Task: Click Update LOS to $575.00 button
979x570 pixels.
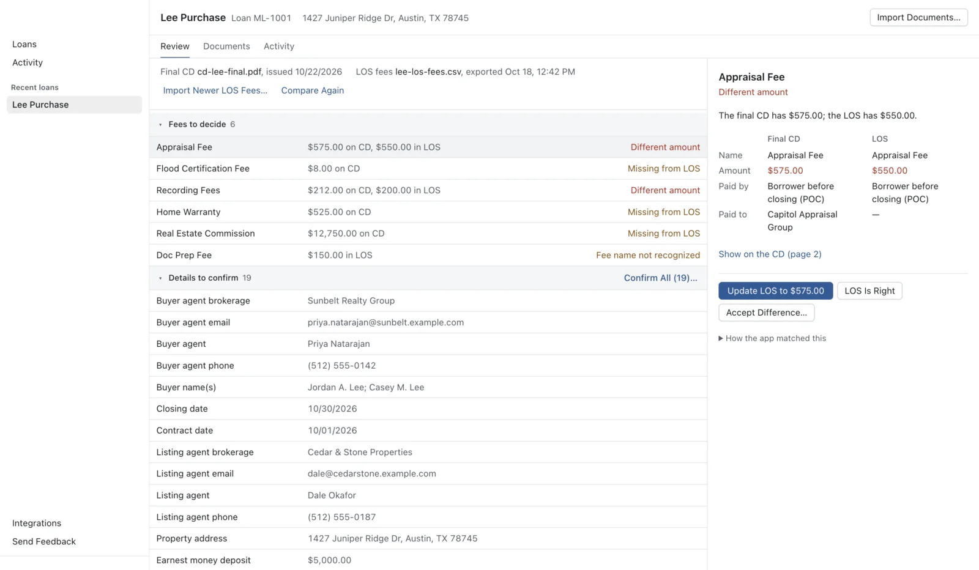Action: pyautogui.click(x=776, y=291)
